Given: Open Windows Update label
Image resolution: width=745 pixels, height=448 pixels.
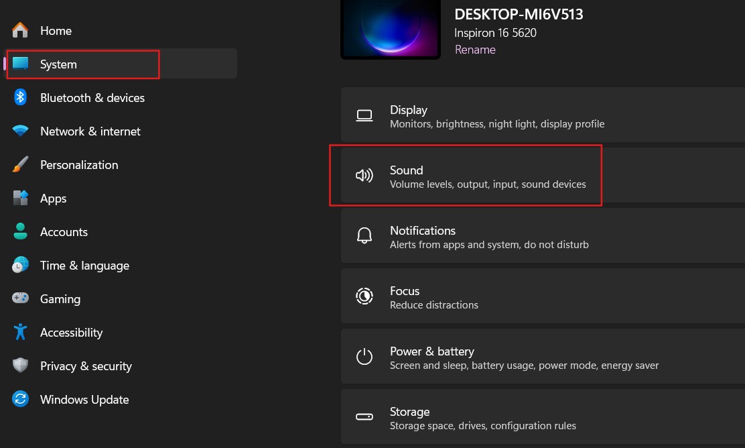Looking at the screenshot, I should tap(84, 400).
